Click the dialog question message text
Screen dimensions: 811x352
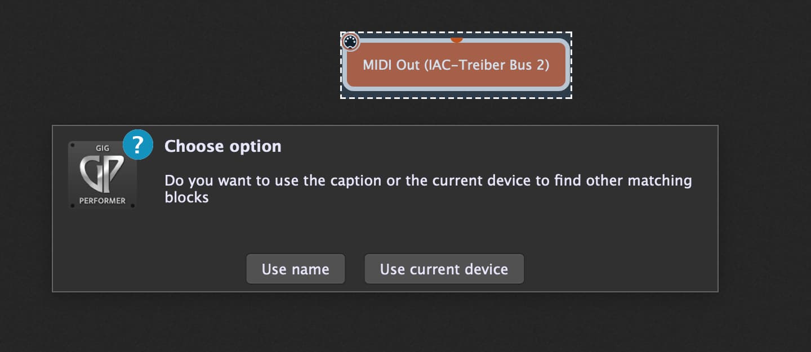427,181
